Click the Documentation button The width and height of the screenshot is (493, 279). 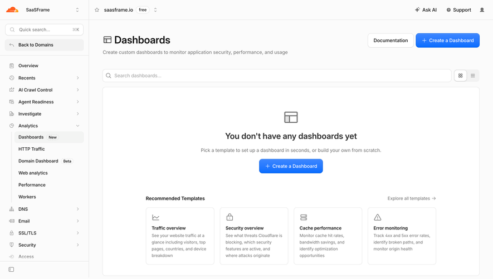point(391,41)
